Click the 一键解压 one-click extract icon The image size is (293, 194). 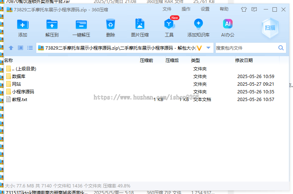point(81,24)
